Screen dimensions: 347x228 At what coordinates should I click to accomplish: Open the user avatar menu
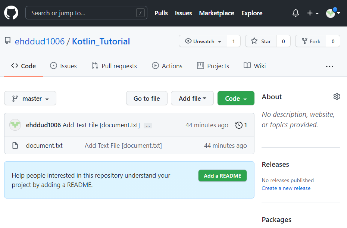[333, 13]
